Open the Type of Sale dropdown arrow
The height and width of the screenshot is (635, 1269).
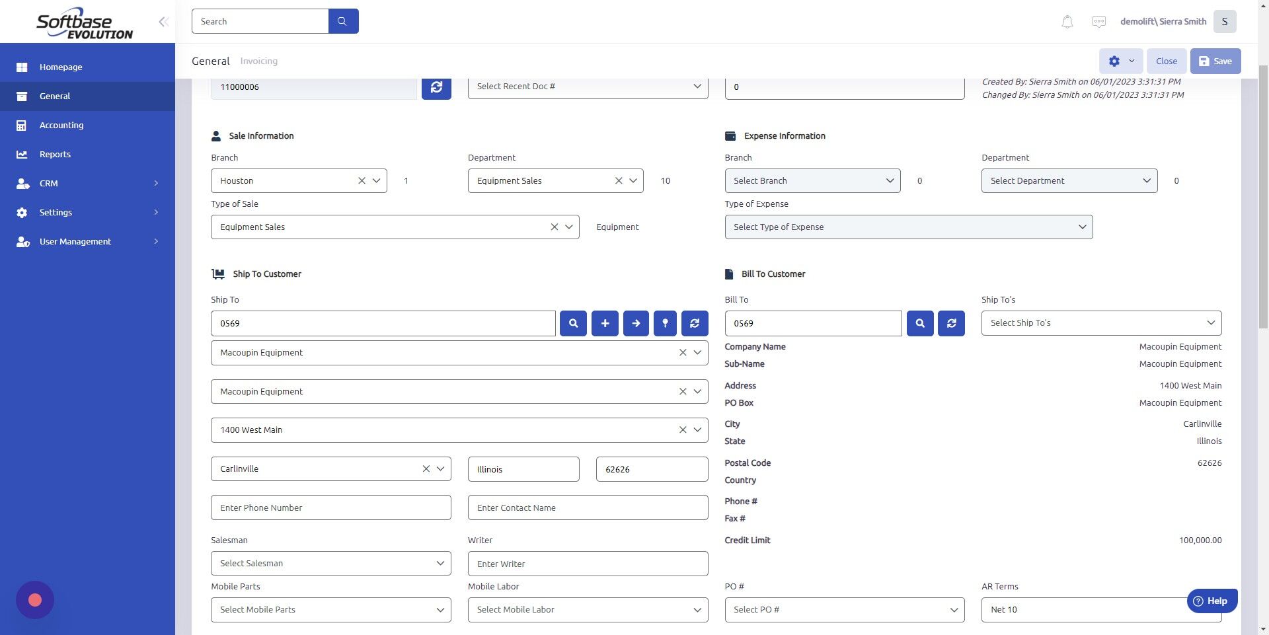(x=569, y=227)
